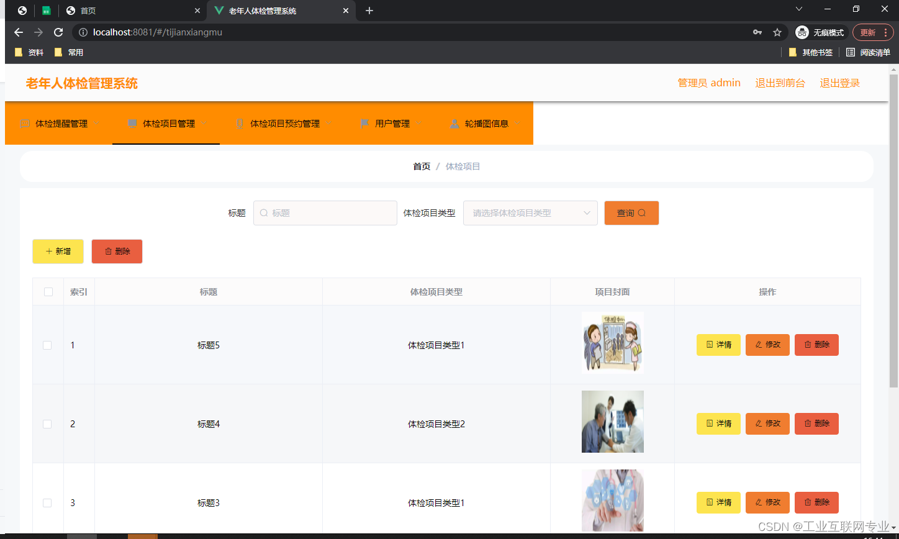899x539 pixels.
Task: Check the checkbox for row 标题5
Action: coord(47,345)
